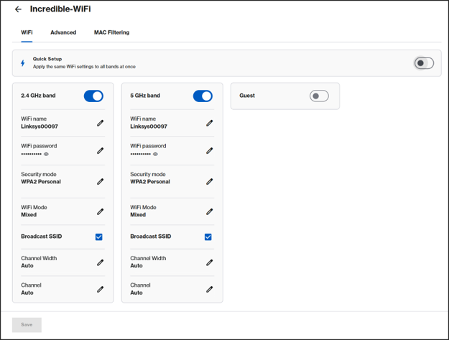This screenshot has width=449, height=340.
Task: Click the Quick Setup description text
Action: pos(84,66)
